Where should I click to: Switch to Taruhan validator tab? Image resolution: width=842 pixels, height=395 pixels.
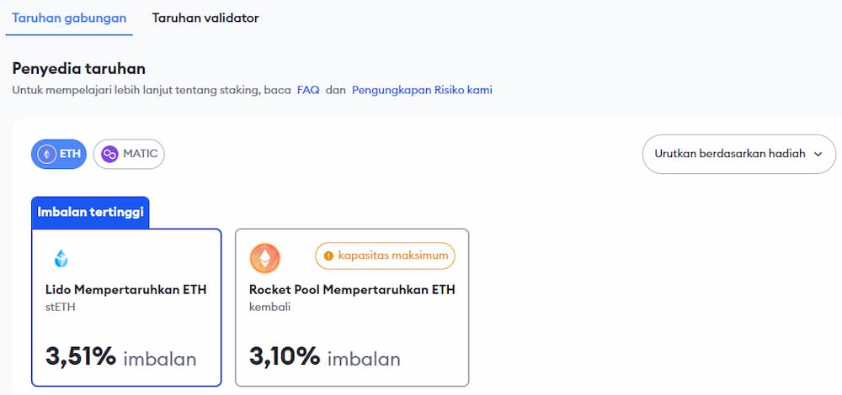point(205,18)
